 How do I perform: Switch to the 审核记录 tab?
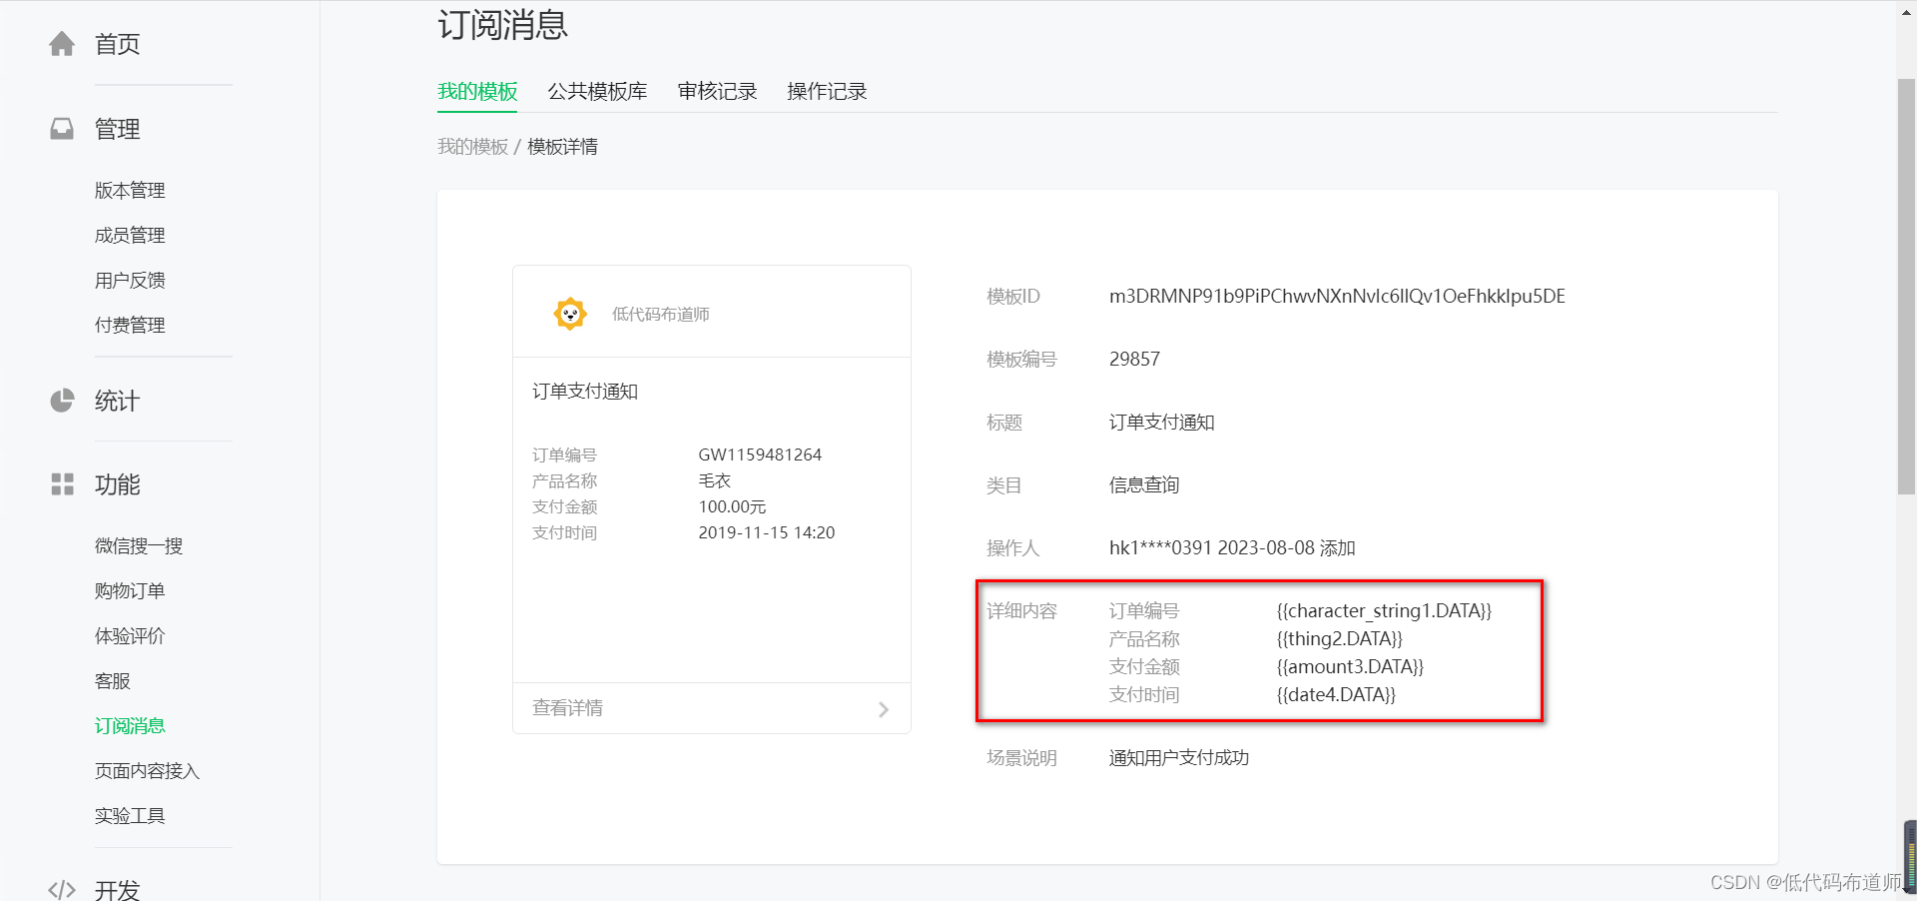(717, 91)
